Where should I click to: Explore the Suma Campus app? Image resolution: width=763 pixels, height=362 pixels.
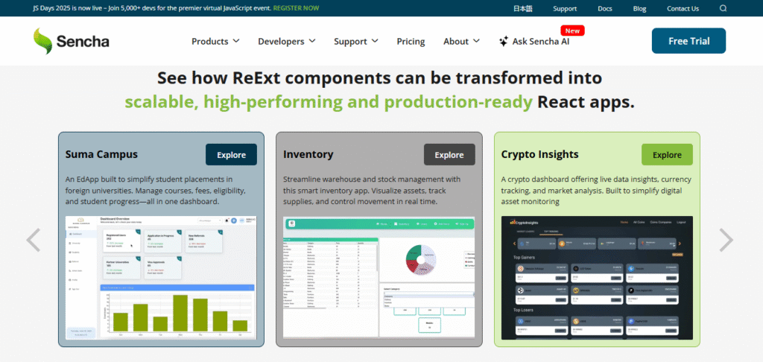[231, 155]
